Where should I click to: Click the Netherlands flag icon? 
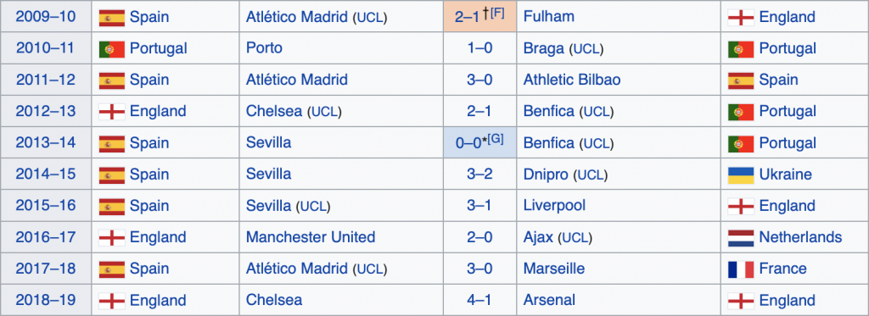click(740, 238)
